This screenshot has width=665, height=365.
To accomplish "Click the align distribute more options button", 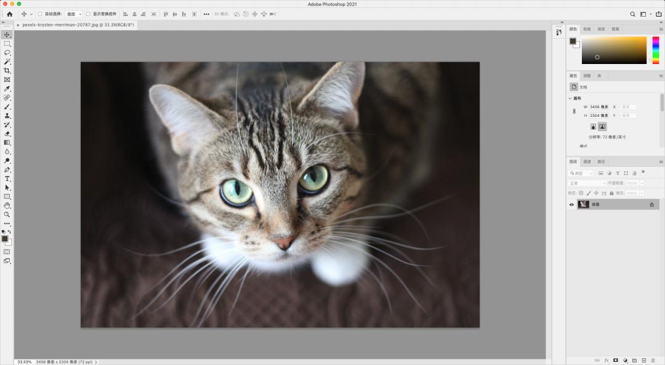I will pyautogui.click(x=206, y=14).
